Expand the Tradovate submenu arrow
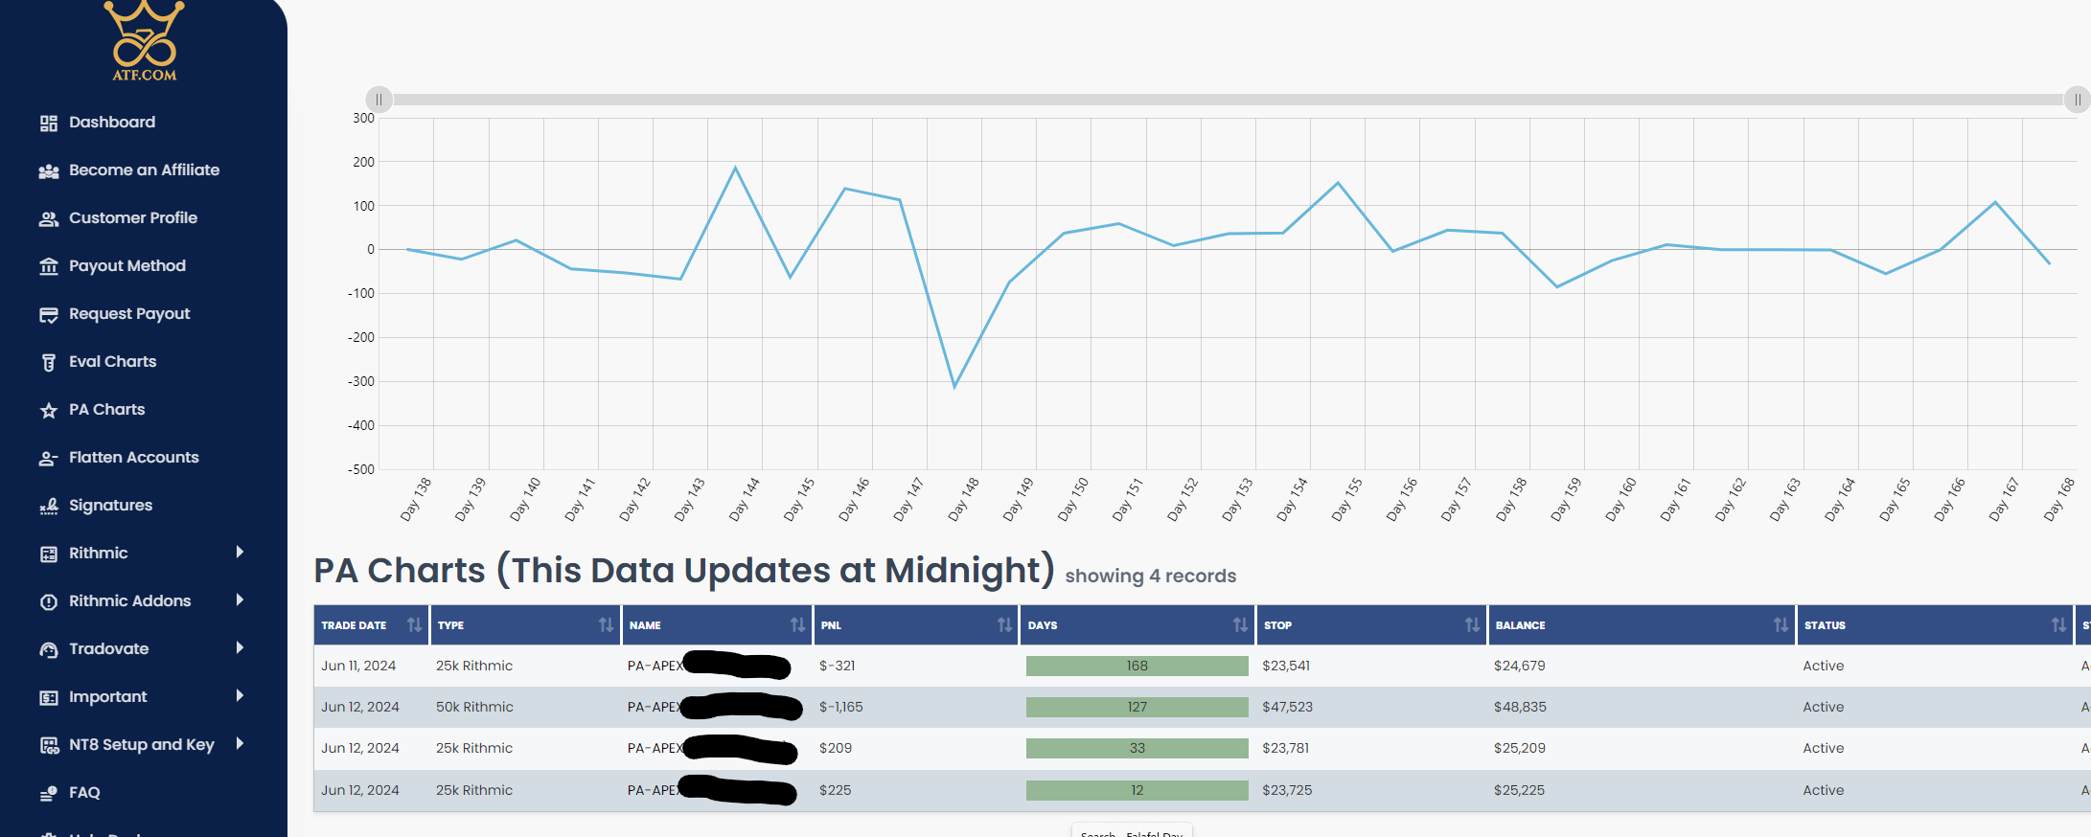 tap(240, 648)
